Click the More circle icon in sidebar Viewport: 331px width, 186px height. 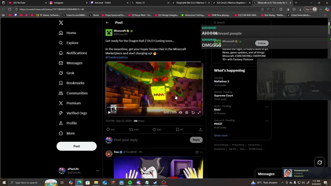pyautogui.click(x=61, y=133)
